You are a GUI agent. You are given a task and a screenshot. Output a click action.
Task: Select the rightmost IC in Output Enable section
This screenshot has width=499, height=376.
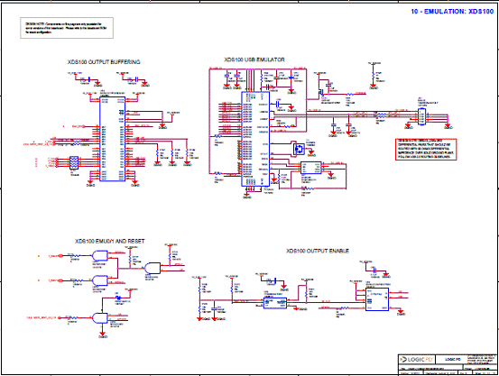(377, 299)
